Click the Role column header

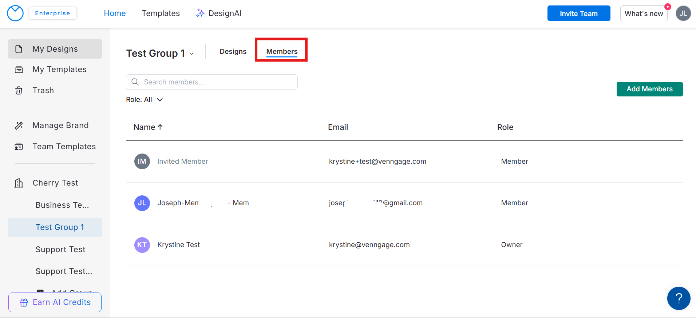coord(505,127)
